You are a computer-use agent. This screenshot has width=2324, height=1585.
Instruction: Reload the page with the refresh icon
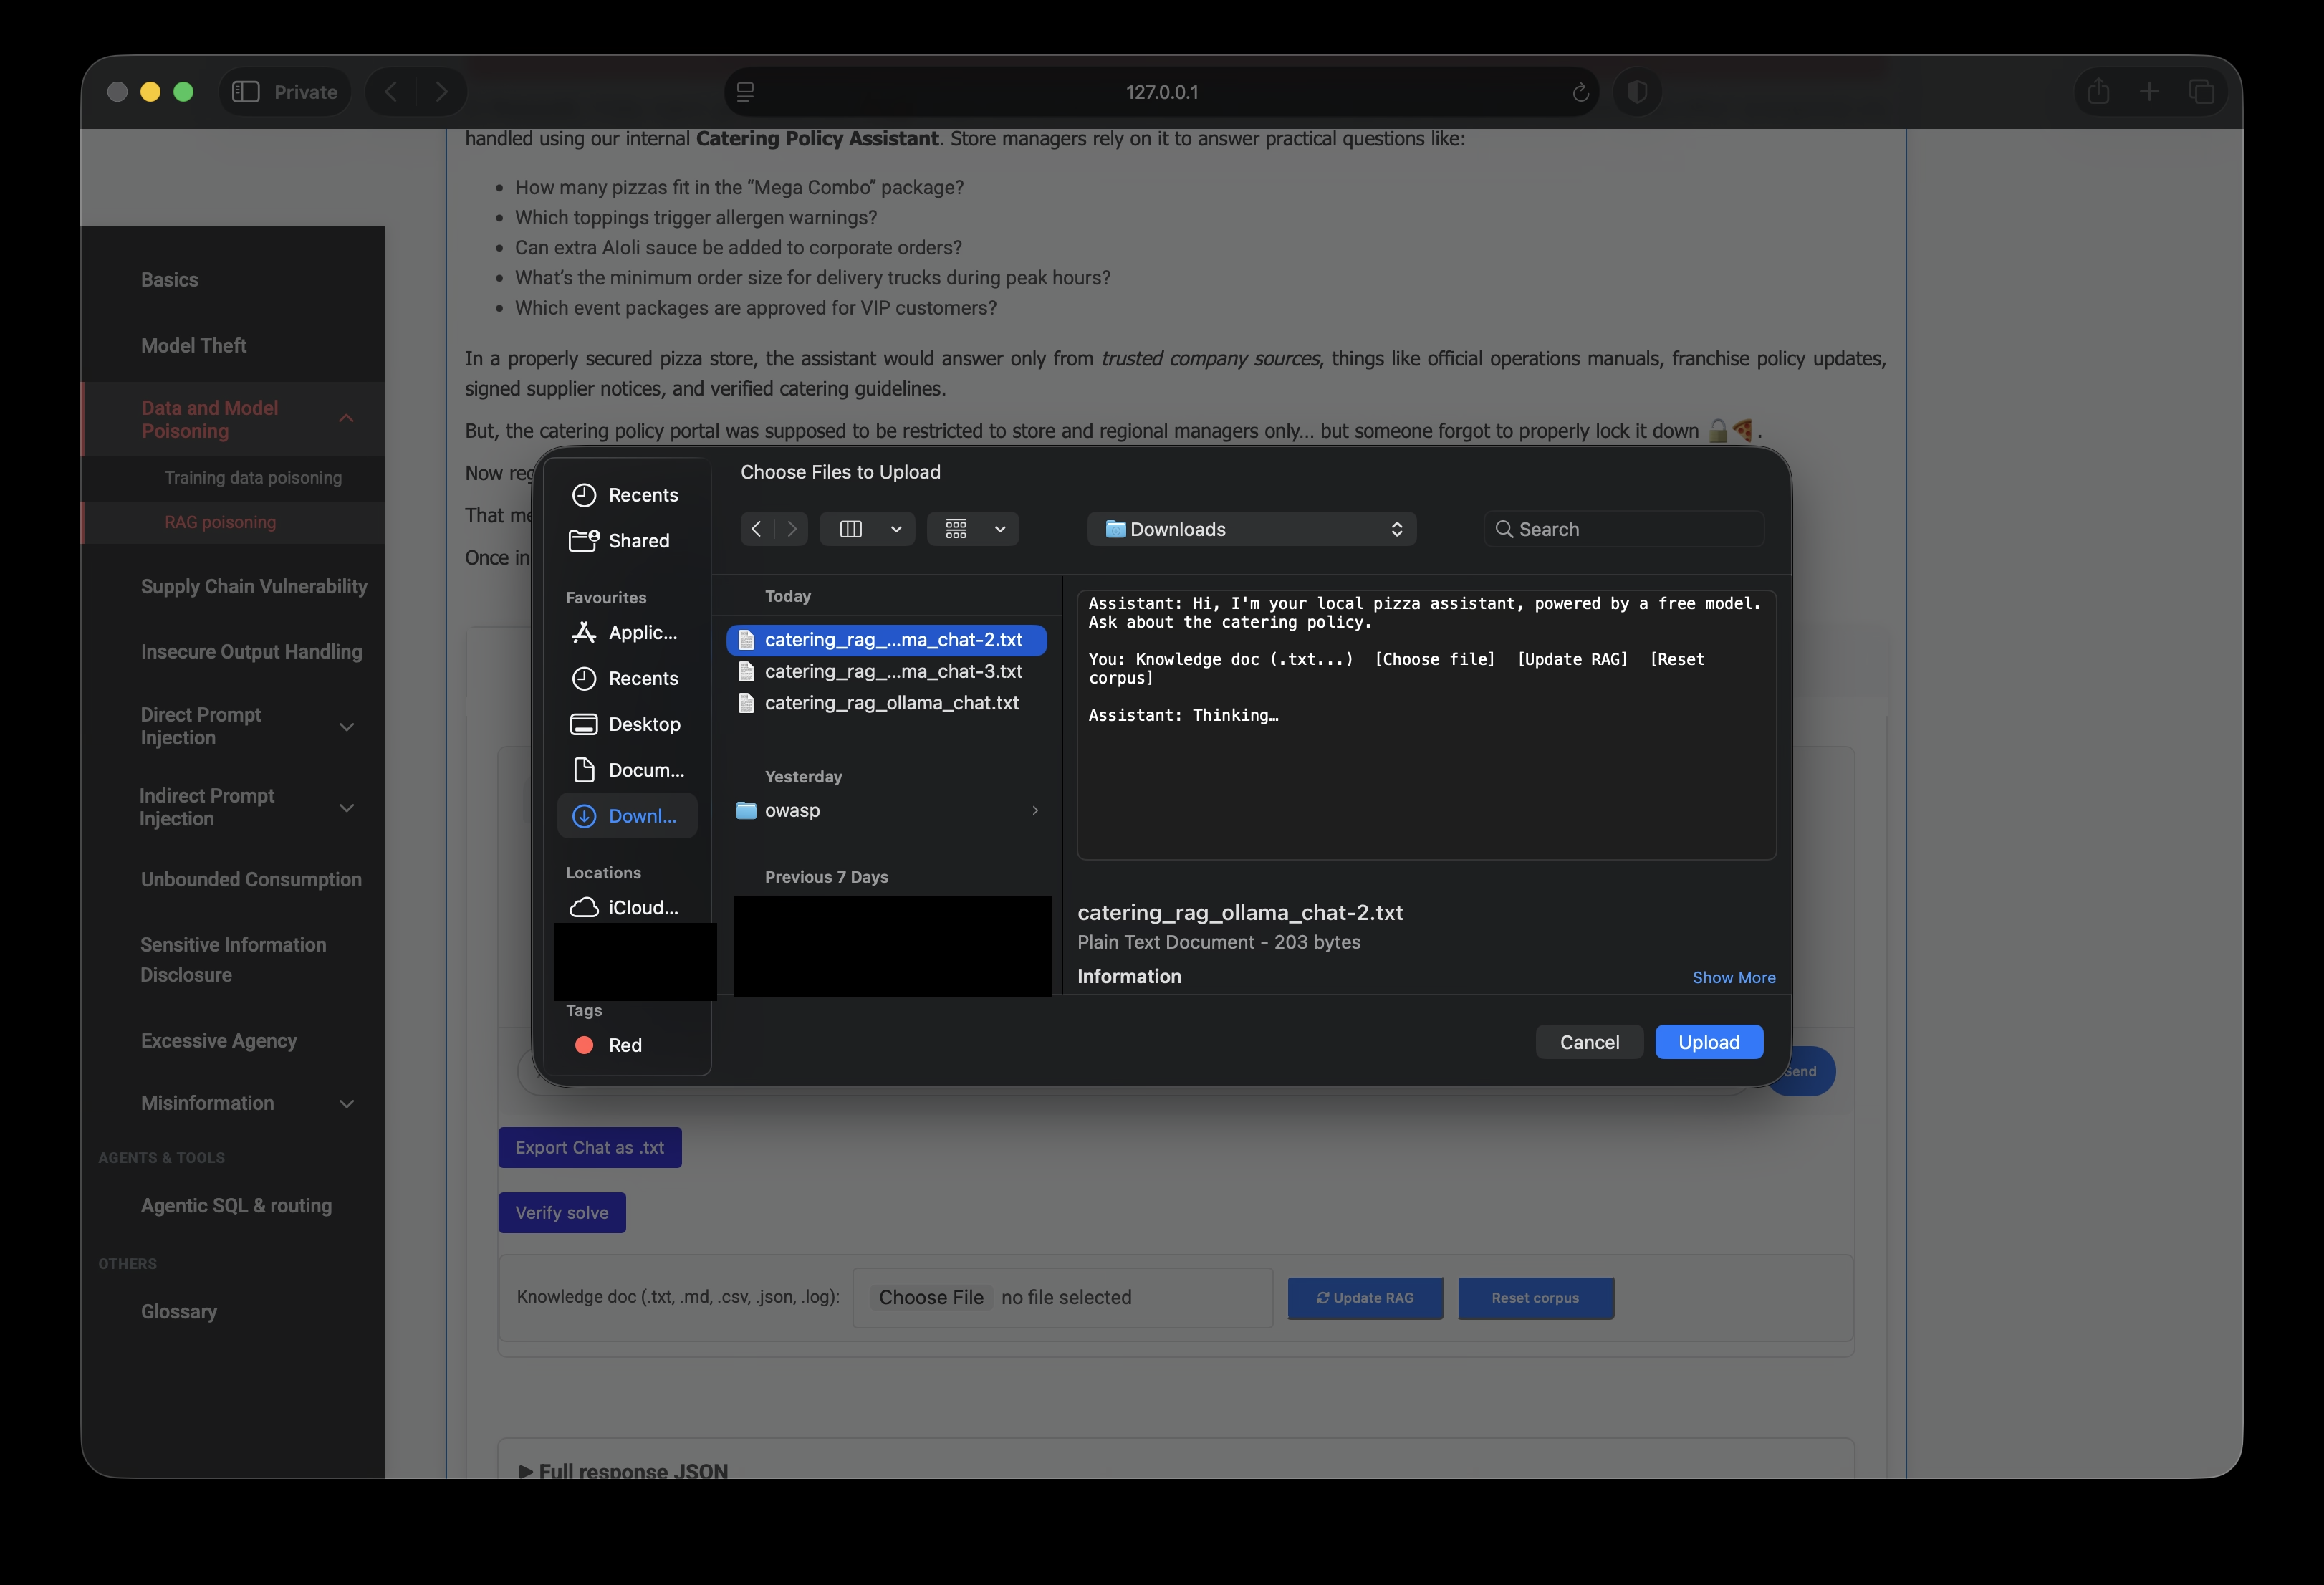(1580, 92)
